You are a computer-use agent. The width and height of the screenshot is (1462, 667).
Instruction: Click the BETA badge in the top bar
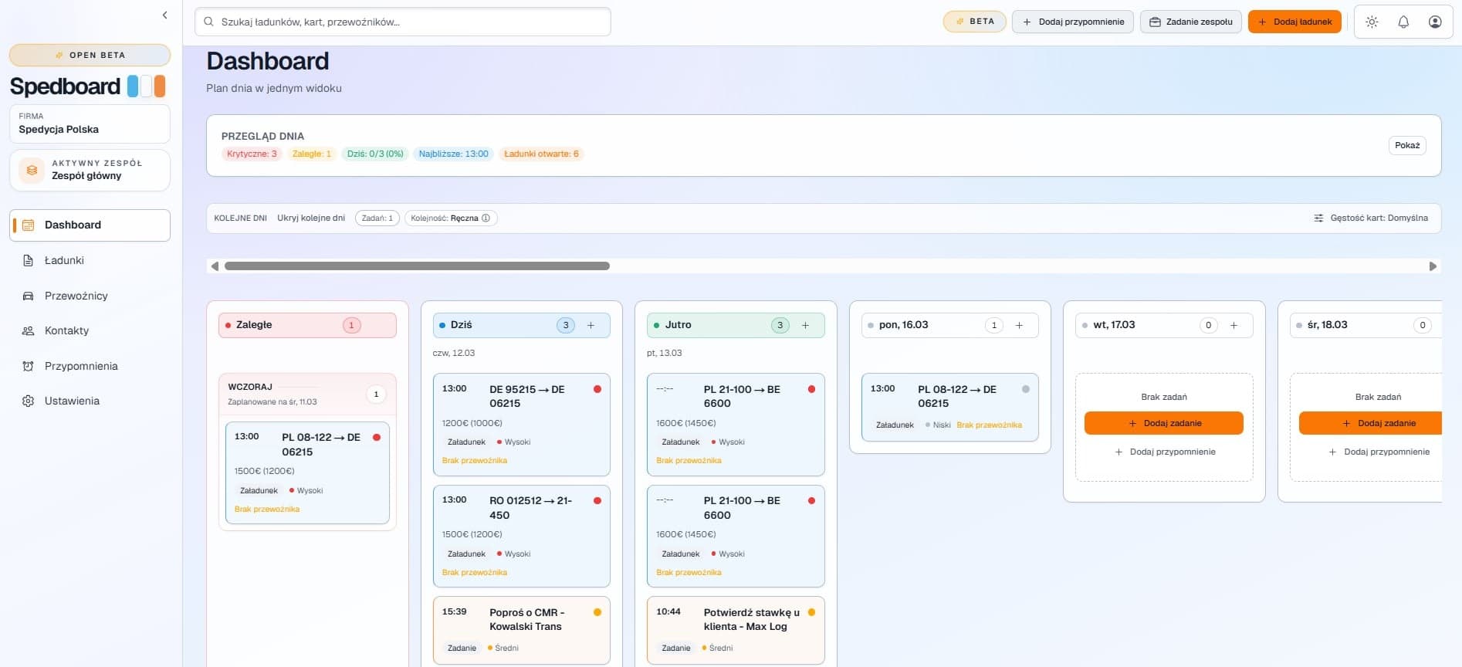(974, 22)
